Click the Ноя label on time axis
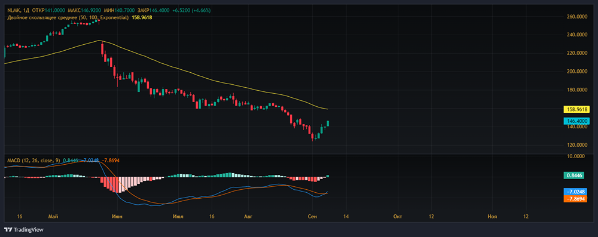Viewport: 598px width, 237px height. [x=492, y=217]
